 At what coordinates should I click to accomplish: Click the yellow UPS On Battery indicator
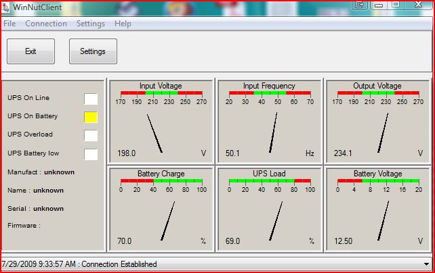coord(91,117)
